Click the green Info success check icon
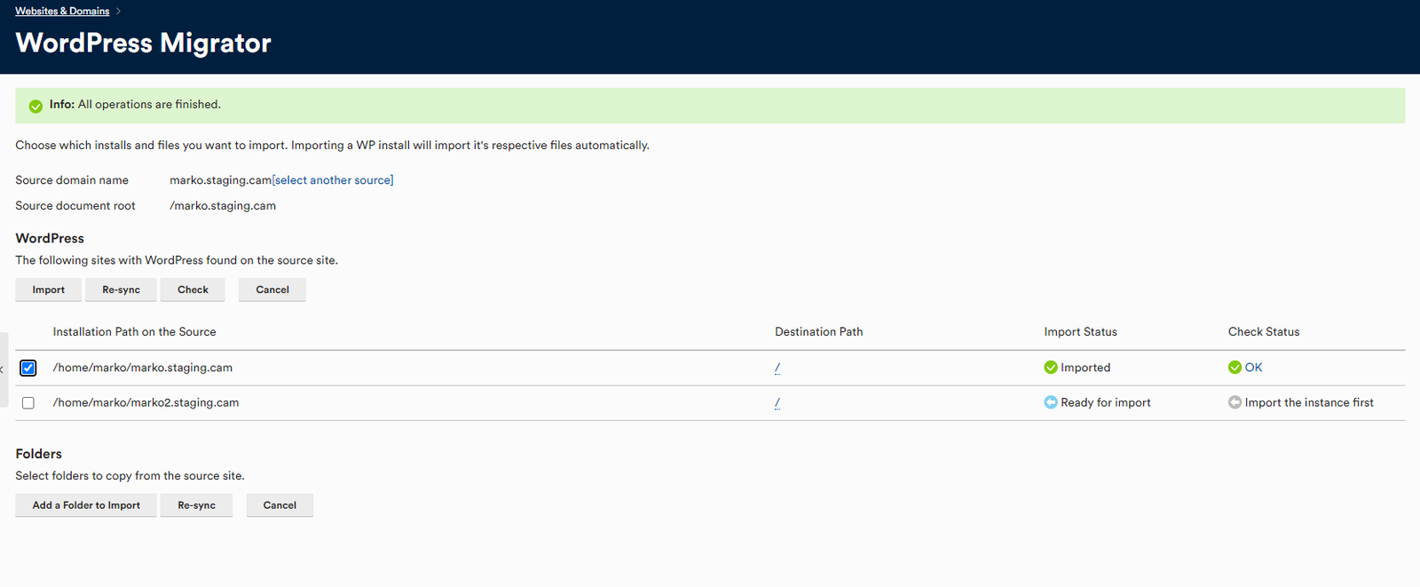1420x587 pixels. pyautogui.click(x=35, y=106)
